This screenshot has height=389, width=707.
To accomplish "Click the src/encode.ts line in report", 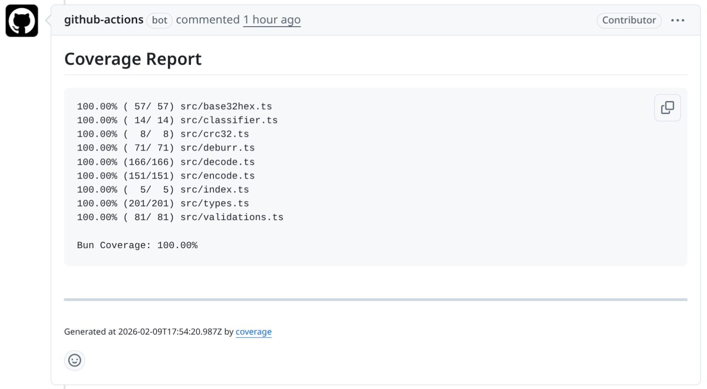I will 166,175.
